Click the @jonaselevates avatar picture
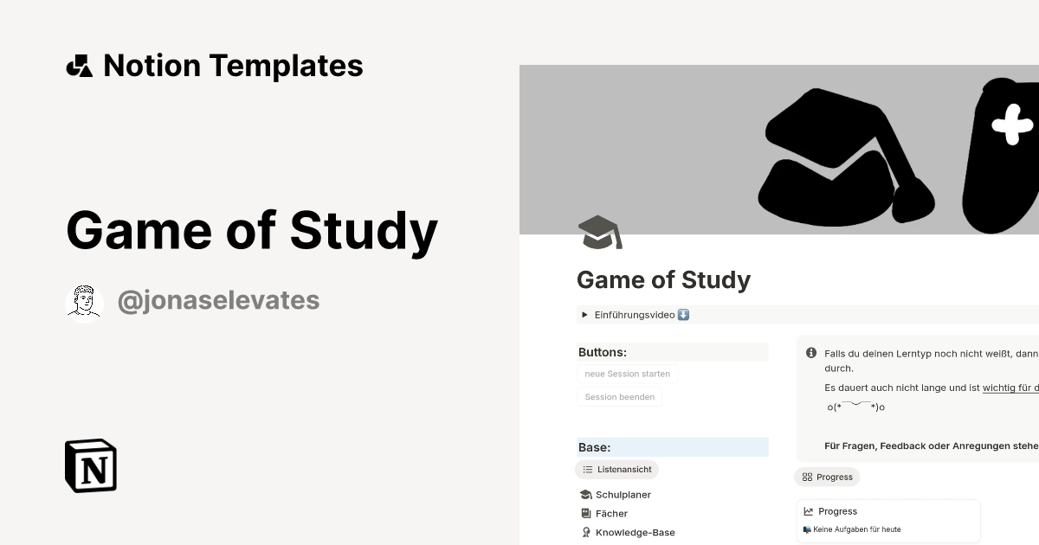Screen dimensions: 1039x545 click(84, 301)
